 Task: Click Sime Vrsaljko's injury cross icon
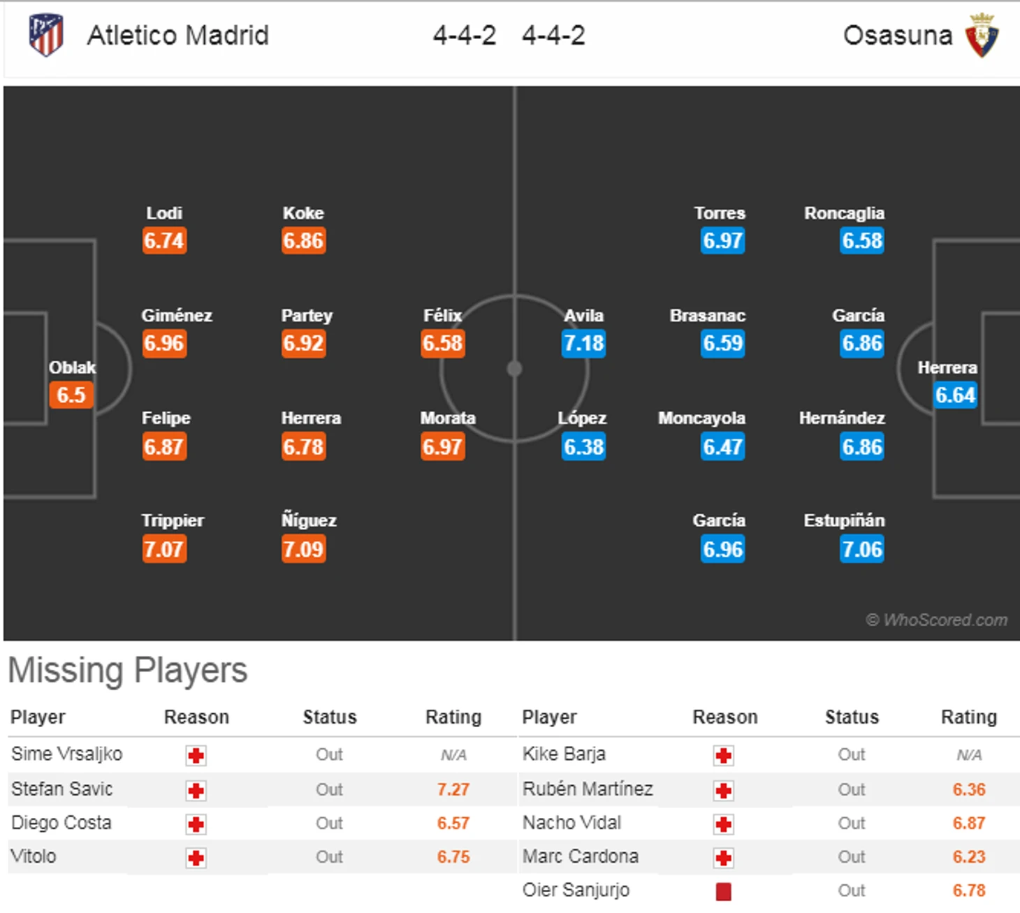tap(196, 756)
